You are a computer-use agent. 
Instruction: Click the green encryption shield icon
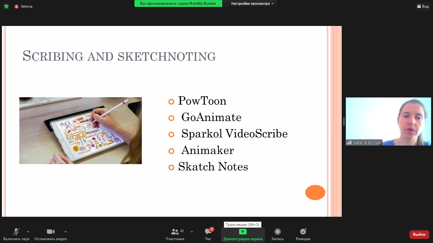point(6,6)
